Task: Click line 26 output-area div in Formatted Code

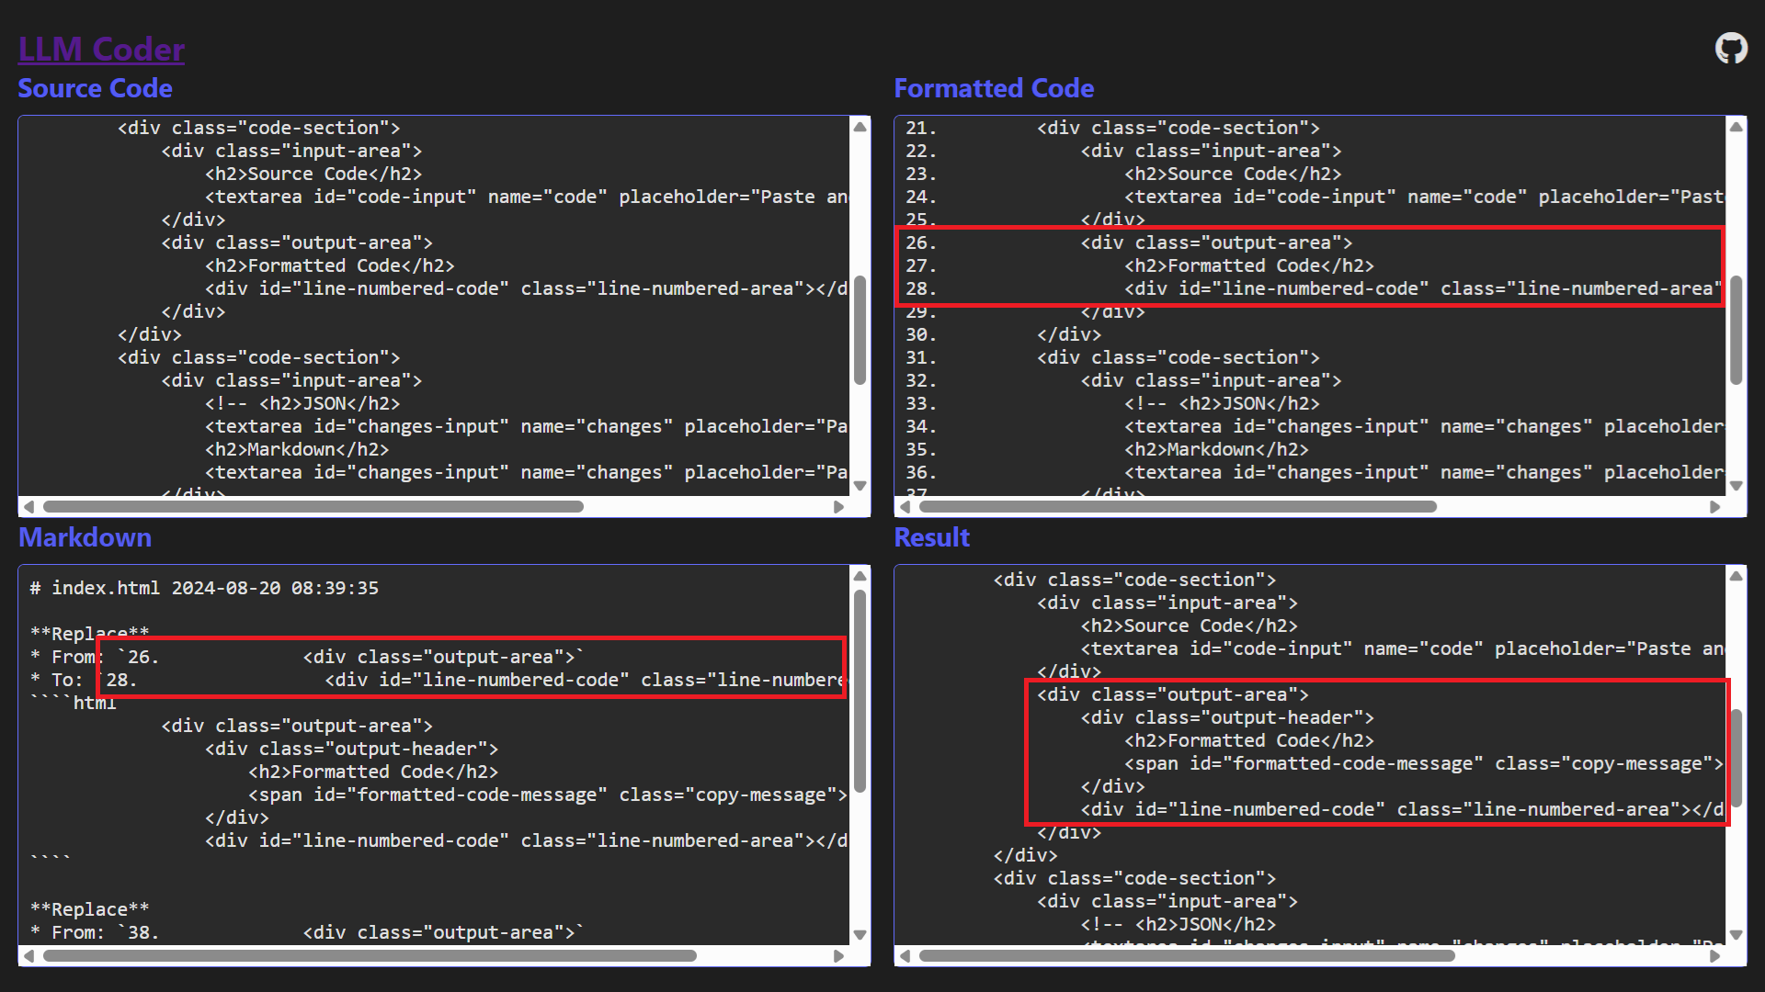Action: (1129, 242)
